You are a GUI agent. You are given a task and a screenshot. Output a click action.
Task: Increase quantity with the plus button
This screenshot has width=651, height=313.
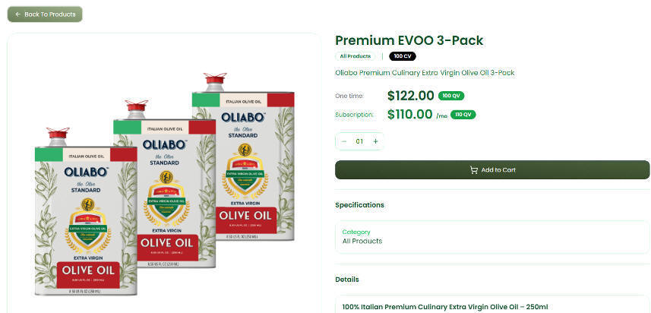pos(375,141)
